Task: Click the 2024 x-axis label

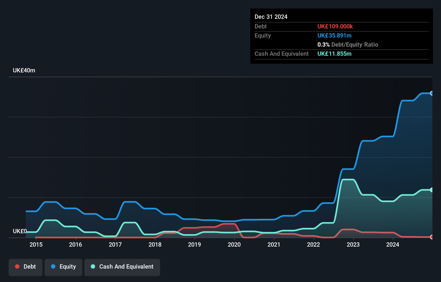Action: click(x=393, y=244)
